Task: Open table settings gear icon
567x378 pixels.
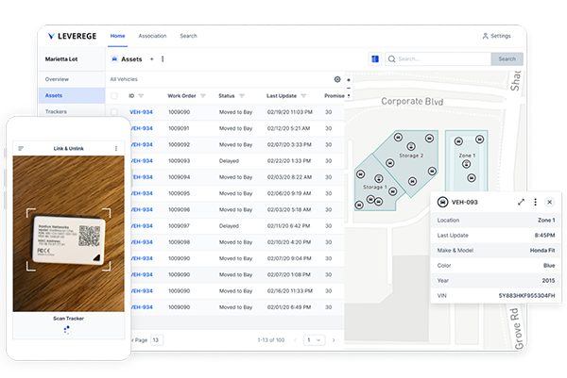Action: 337,79
